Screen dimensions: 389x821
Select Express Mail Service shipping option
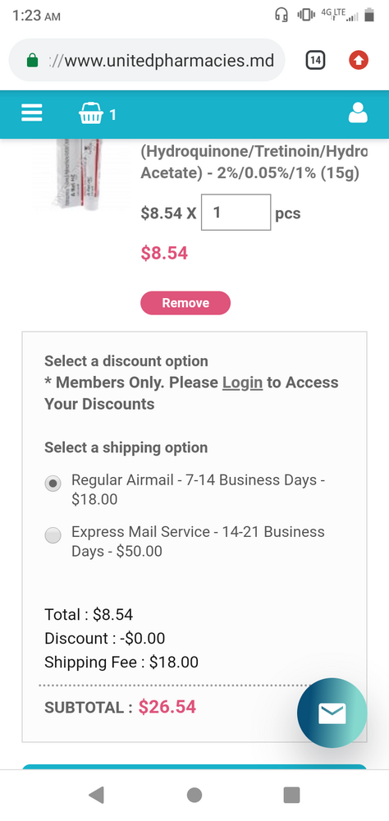pyautogui.click(x=53, y=535)
